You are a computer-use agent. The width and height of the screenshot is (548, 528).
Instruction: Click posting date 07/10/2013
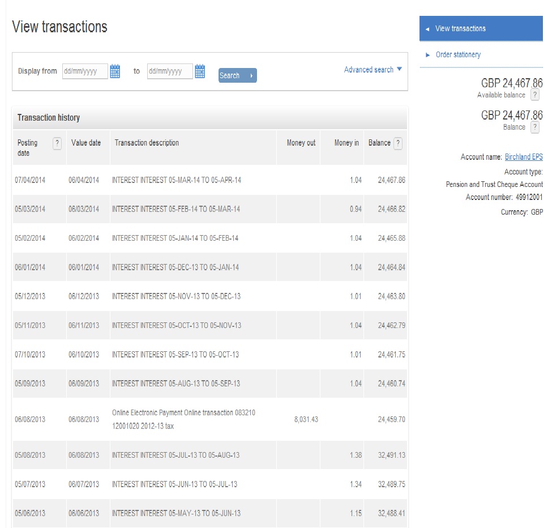[30, 355]
